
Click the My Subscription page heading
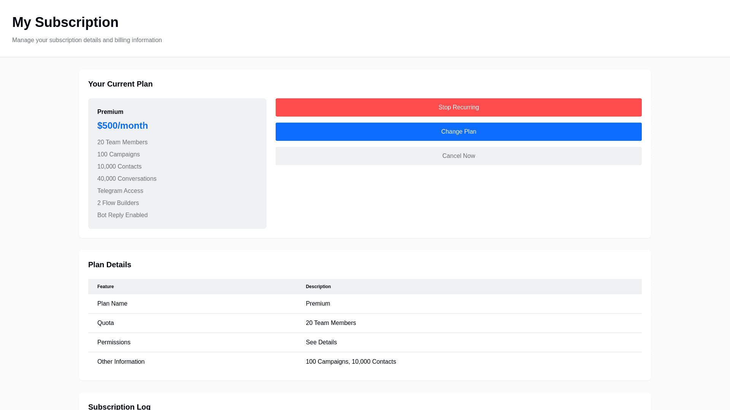tap(65, 22)
